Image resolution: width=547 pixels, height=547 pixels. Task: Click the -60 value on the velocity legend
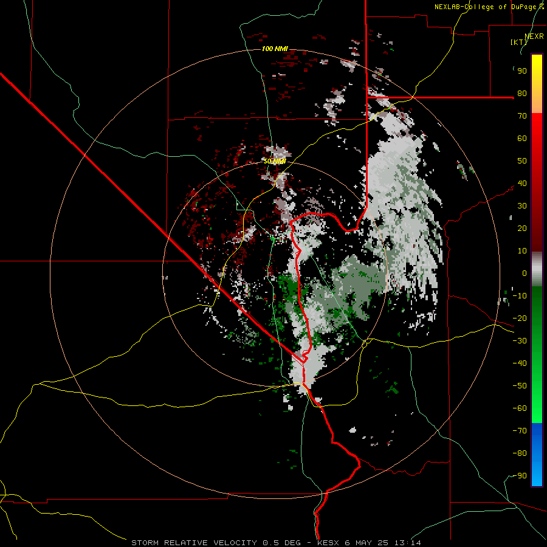click(x=520, y=408)
